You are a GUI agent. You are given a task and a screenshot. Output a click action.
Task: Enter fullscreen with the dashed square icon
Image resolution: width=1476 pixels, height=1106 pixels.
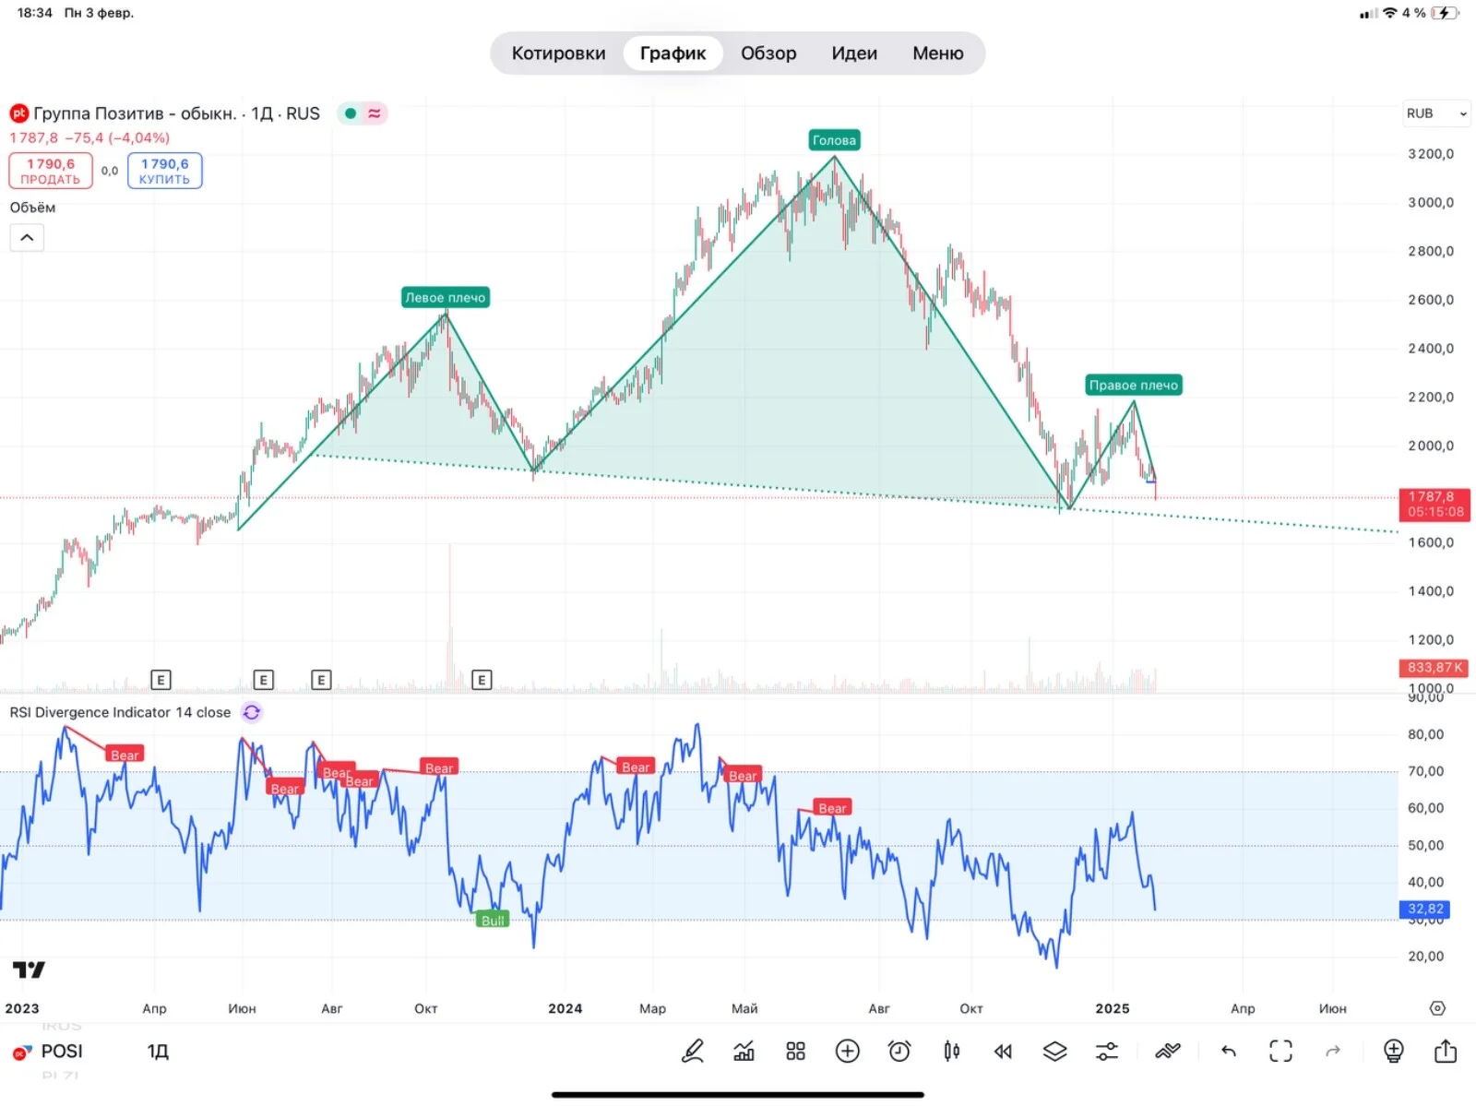(x=1280, y=1051)
